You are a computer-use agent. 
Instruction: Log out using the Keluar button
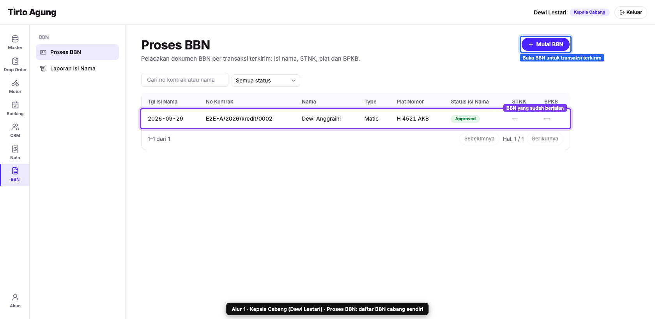click(631, 12)
